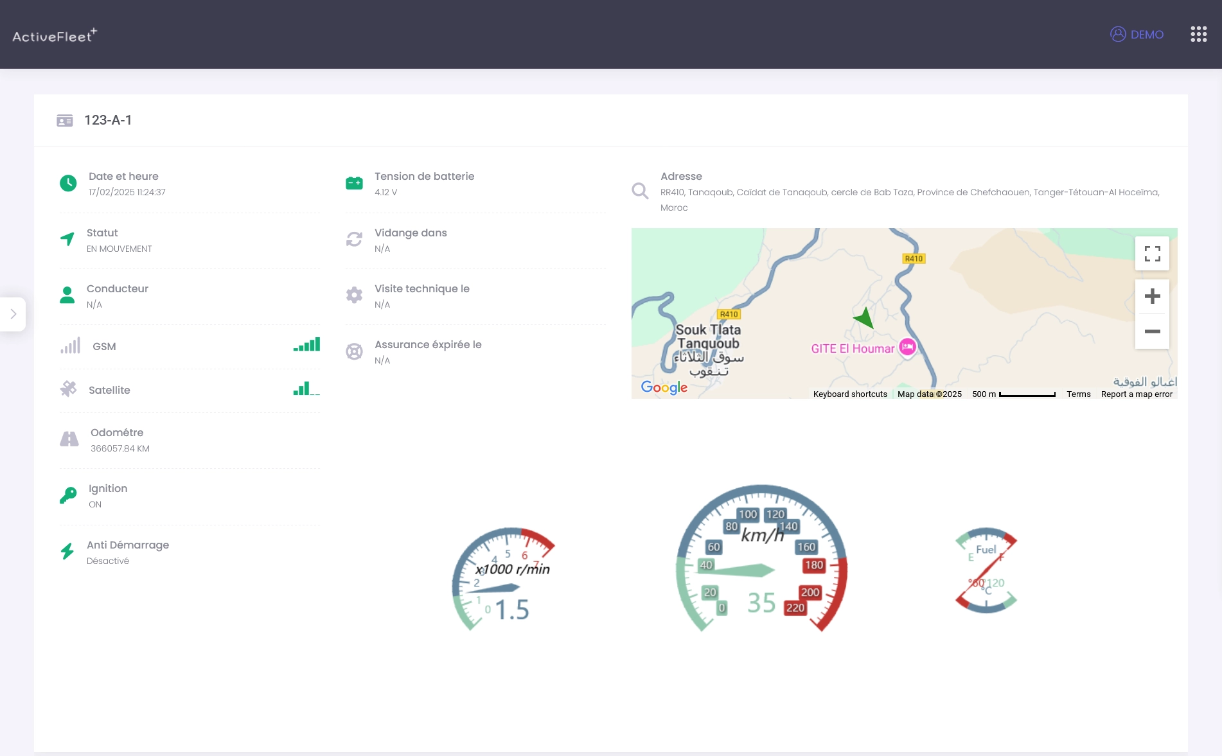Click the battery voltage icon
Image resolution: width=1222 pixels, height=756 pixels.
(x=354, y=184)
